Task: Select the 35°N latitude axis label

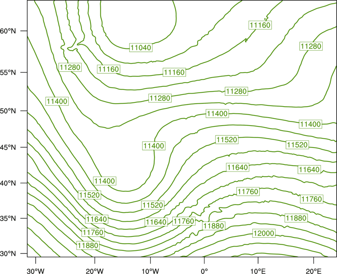Action: tap(8, 218)
